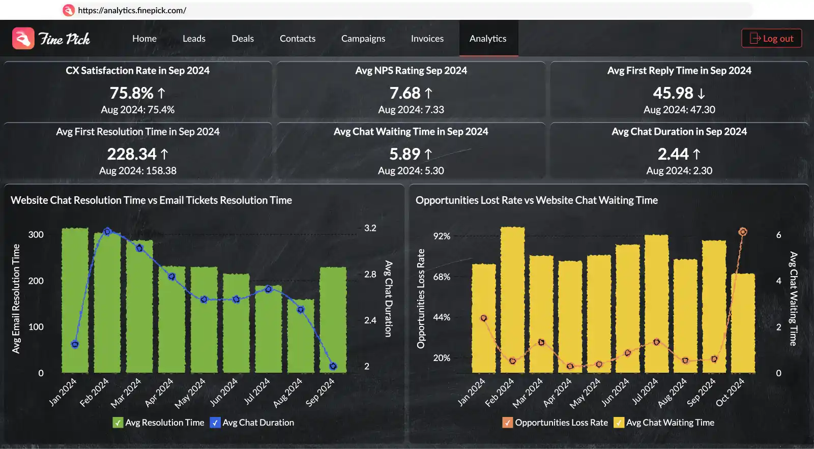Screen dimensions: 814x449
Task: Click the browser URL address field
Action: pyautogui.click(x=407, y=10)
